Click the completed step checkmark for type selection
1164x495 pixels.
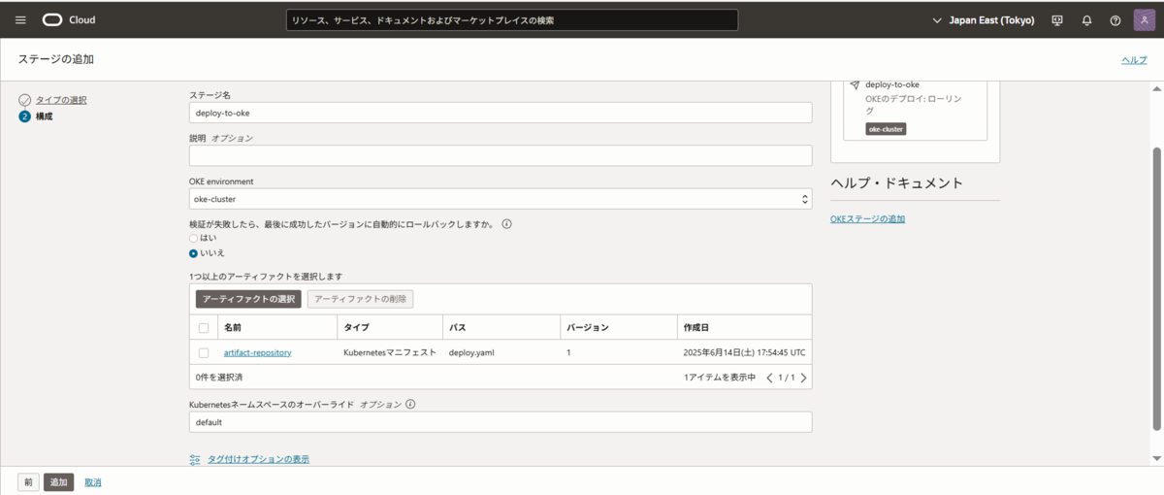tap(24, 100)
